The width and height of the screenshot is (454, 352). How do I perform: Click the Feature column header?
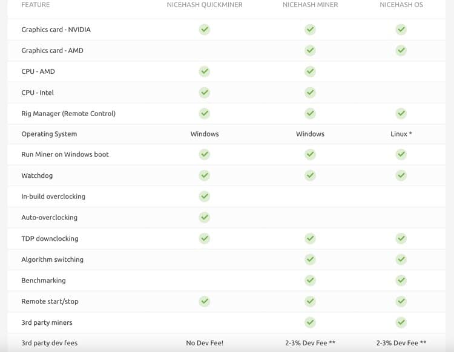coord(36,5)
